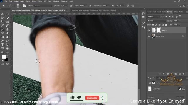This screenshot has height=105, width=188.
Task: Select the Hand tool
Action: click(7, 48)
